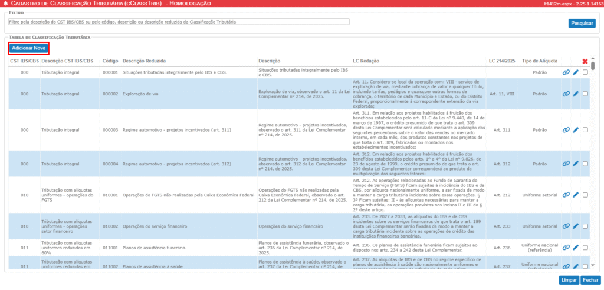
Task: Sort by the Código column header
Action: pyautogui.click(x=110, y=61)
